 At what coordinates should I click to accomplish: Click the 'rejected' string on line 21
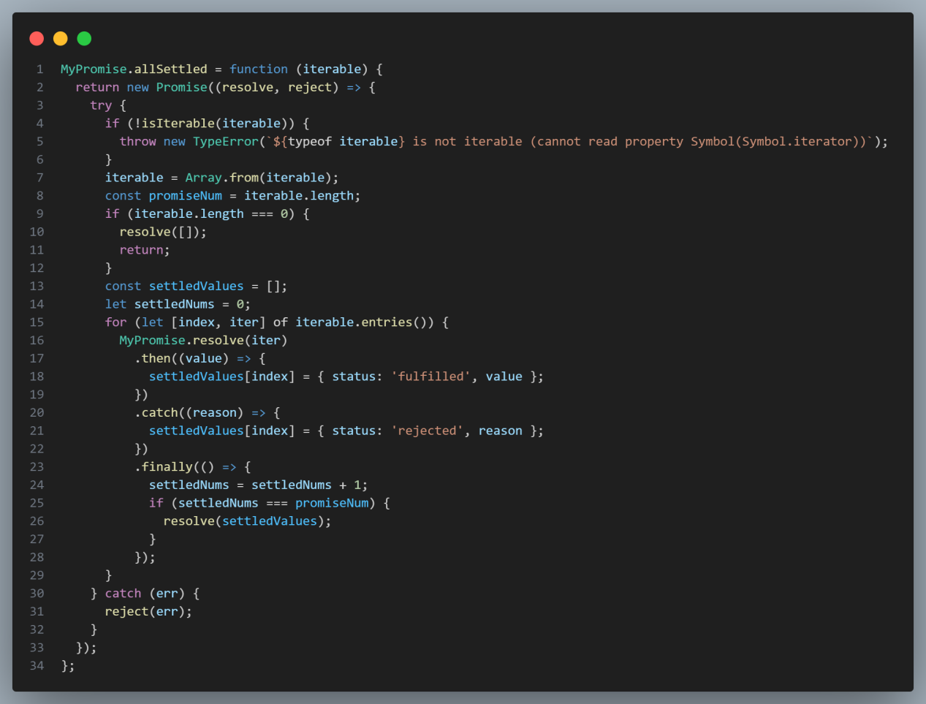[428, 431]
